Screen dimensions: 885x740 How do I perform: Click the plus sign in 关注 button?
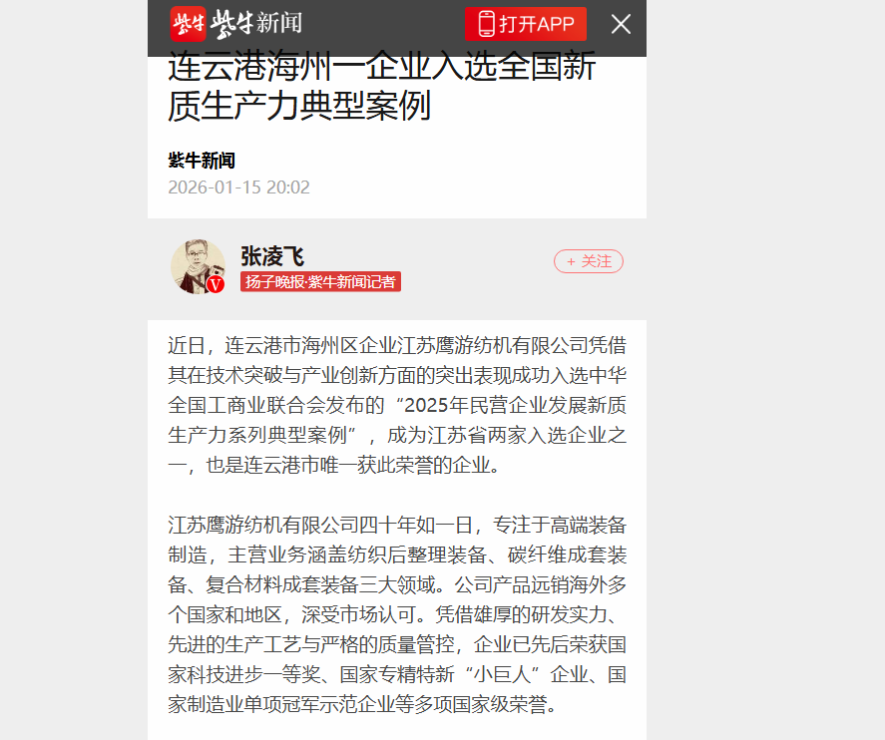pyautogui.click(x=571, y=261)
